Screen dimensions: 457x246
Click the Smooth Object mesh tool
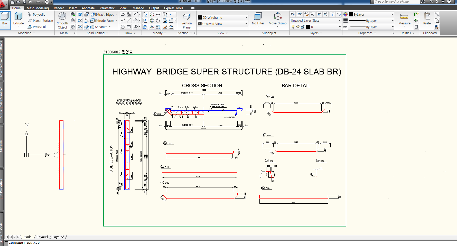pyautogui.click(x=62, y=21)
